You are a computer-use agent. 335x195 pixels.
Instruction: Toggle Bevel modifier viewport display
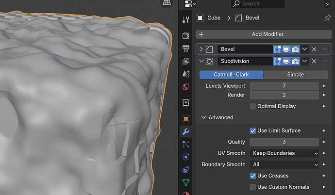(x=286, y=49)
